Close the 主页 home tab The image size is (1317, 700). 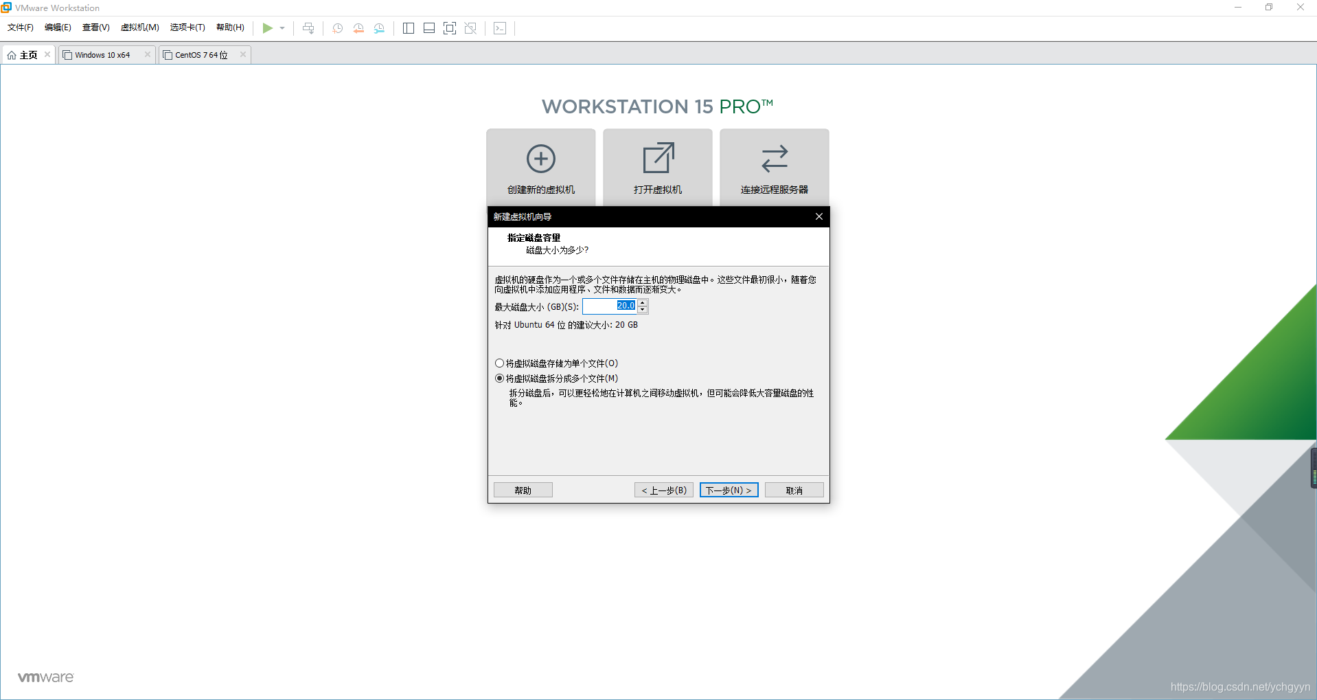tap(47, 54)
